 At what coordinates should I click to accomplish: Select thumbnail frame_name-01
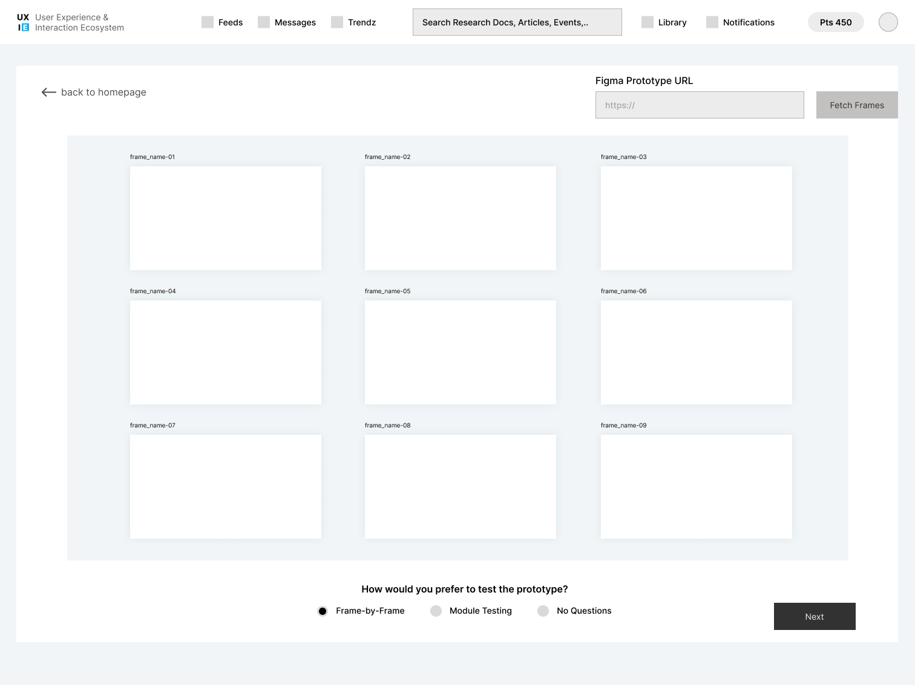tap(226, 218)
